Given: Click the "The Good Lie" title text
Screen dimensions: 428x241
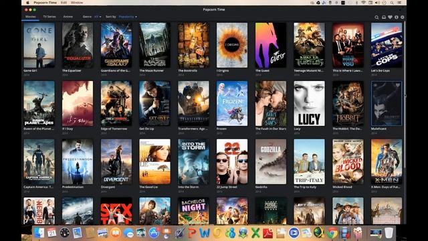Looking at the screenshot, I should click(x=148, y=187).
